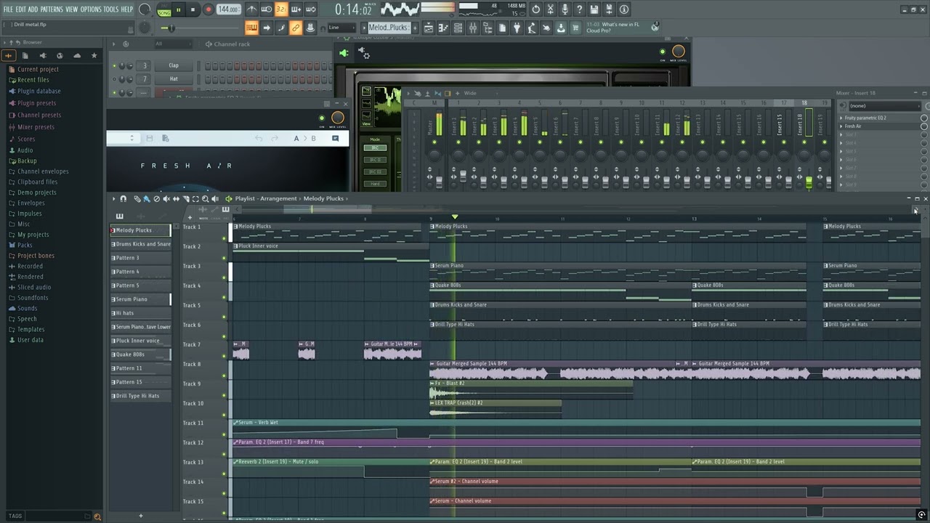Click the record button in transport
Viewport: 930px width, 523px height.
(x=208, y=9)
